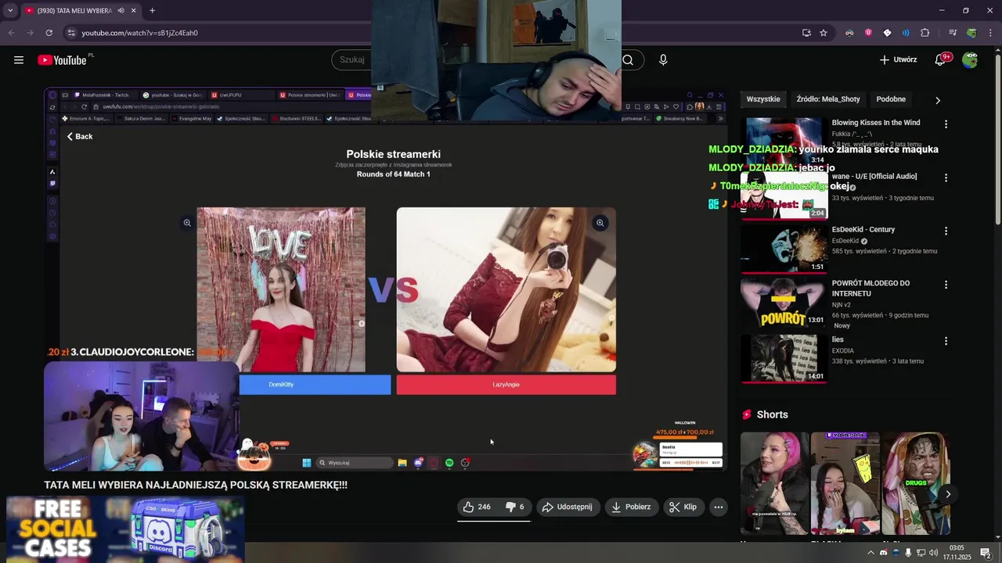
Task: Open the POWRÓT video thumbnail
Action: (x=784, y=303)
